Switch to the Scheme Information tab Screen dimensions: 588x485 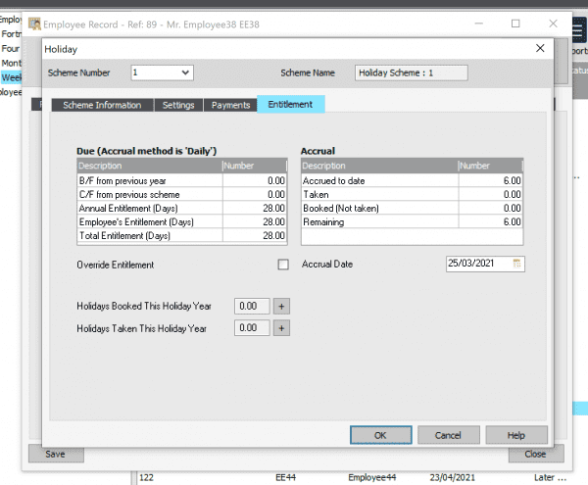tap(102, 105)
